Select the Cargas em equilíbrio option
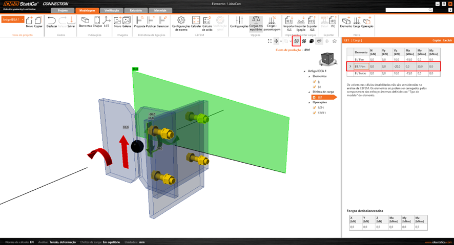The height and width of the screenshot is (245, 454). tap(256, 23)
